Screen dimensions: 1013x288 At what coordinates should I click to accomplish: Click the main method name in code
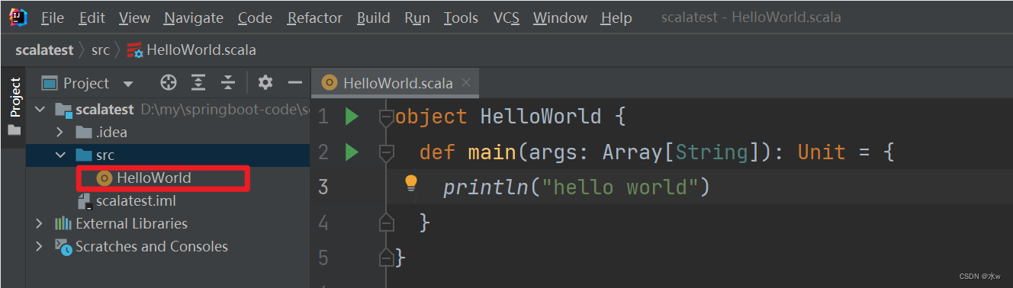(x=492, y=152)
